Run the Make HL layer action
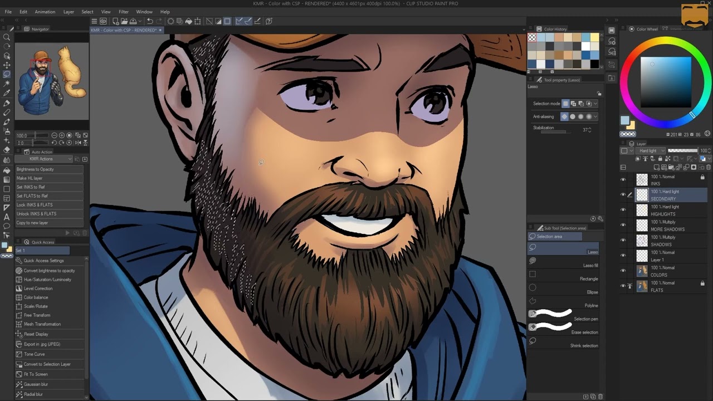This screenshot has width=713, height=401. [x=50, y=178]
